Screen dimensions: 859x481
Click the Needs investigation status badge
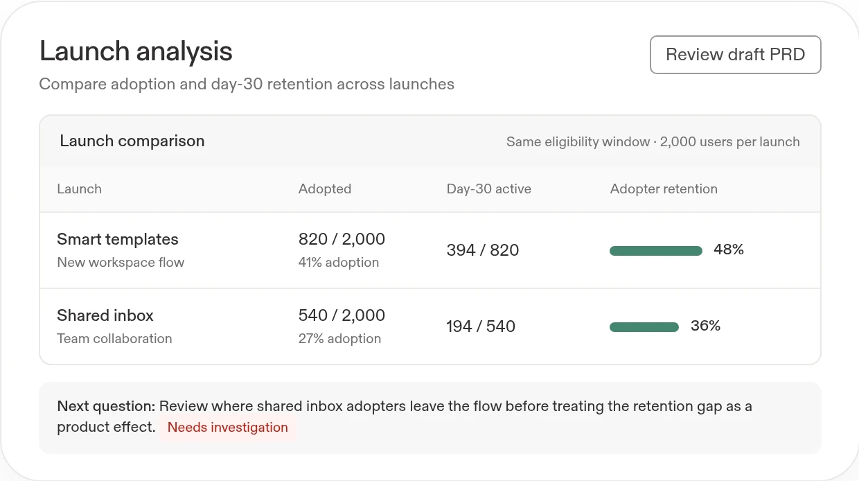[x=228, y=428]
